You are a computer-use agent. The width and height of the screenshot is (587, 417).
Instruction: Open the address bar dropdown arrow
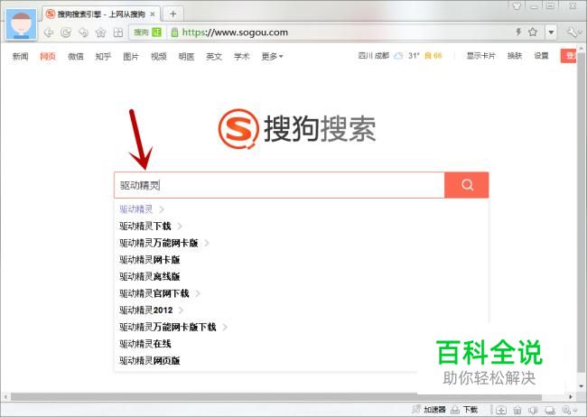click(x=551, y=32)
